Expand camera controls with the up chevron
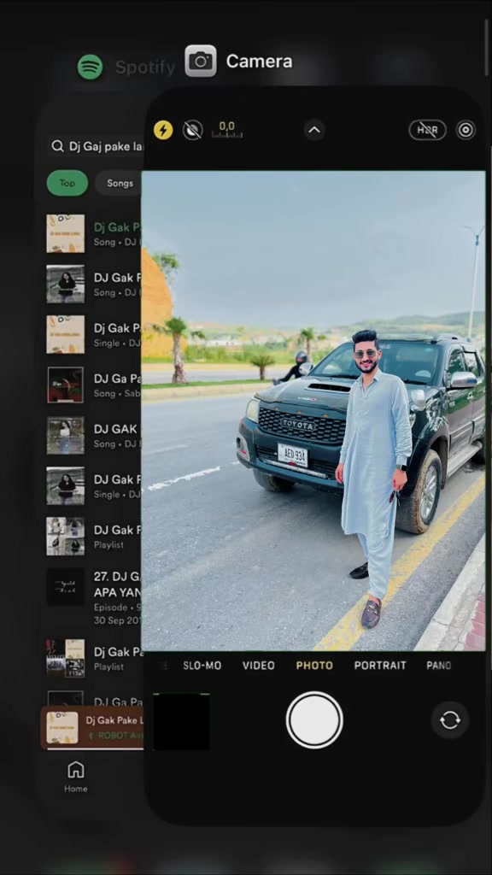Screen dimensions: 492x875 coord(314,130)
